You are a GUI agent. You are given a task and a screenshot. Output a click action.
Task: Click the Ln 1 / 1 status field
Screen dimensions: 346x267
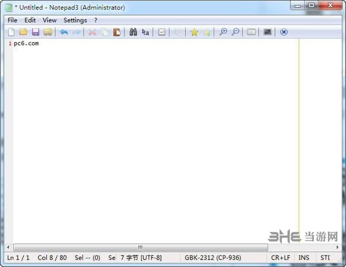pos(18,258)
